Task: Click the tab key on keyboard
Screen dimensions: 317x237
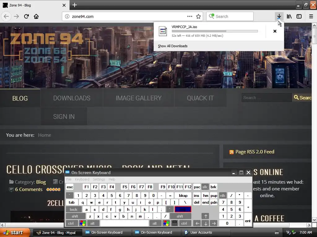Action: 72,202
